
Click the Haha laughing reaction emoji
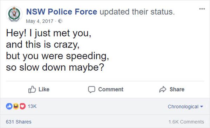tap(16, 106)
